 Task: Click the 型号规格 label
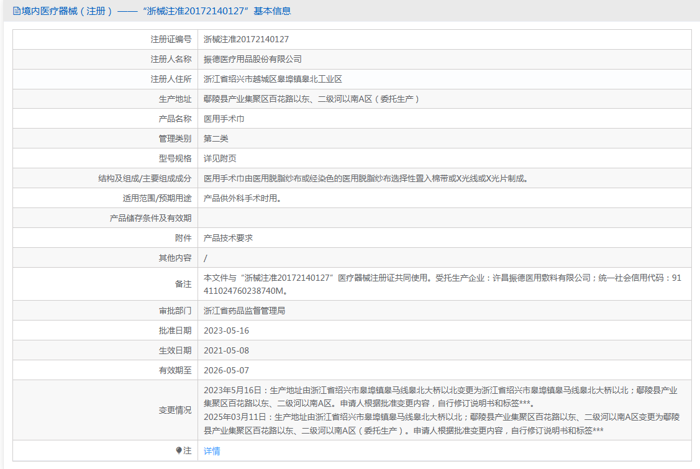[175, 158]
